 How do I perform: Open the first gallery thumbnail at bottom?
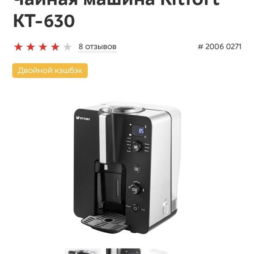83,251
